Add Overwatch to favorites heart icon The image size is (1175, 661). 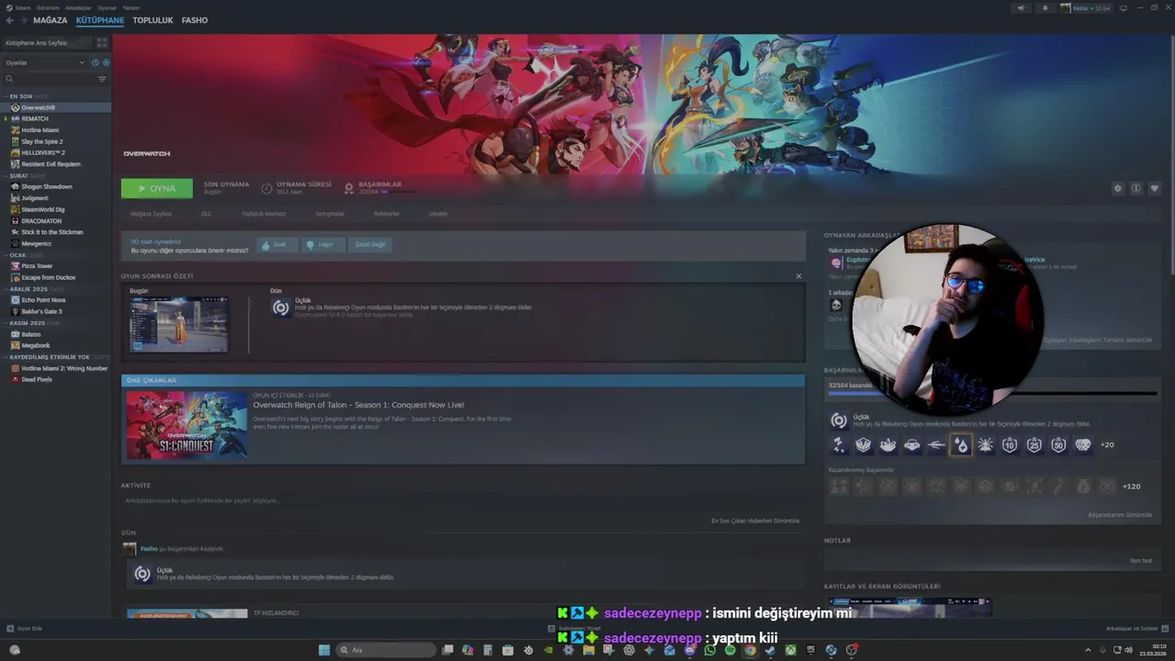1154,188
